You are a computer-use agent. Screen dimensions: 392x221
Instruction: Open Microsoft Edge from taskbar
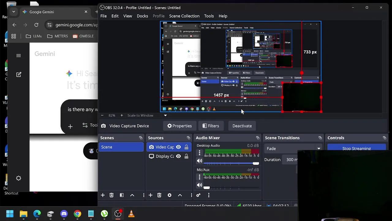coord(37,214)
